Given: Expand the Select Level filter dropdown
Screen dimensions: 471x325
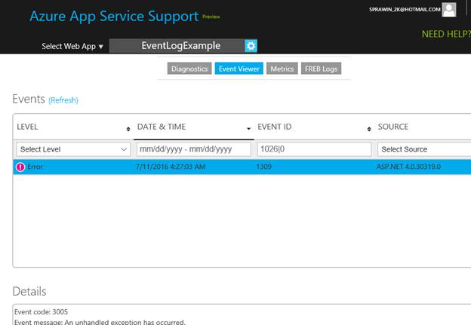Looking at the screenshot, I should 73,149.
